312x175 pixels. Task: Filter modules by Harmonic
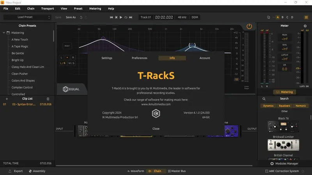coord(301,106)
